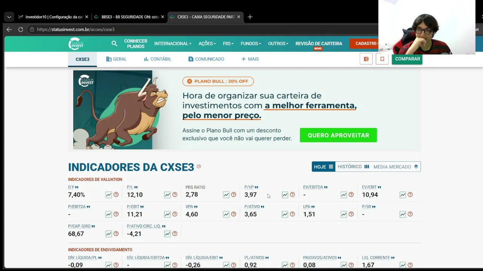Expand the Internacional menu
Viewport: 483px width, 271px height.
(172, 44)
